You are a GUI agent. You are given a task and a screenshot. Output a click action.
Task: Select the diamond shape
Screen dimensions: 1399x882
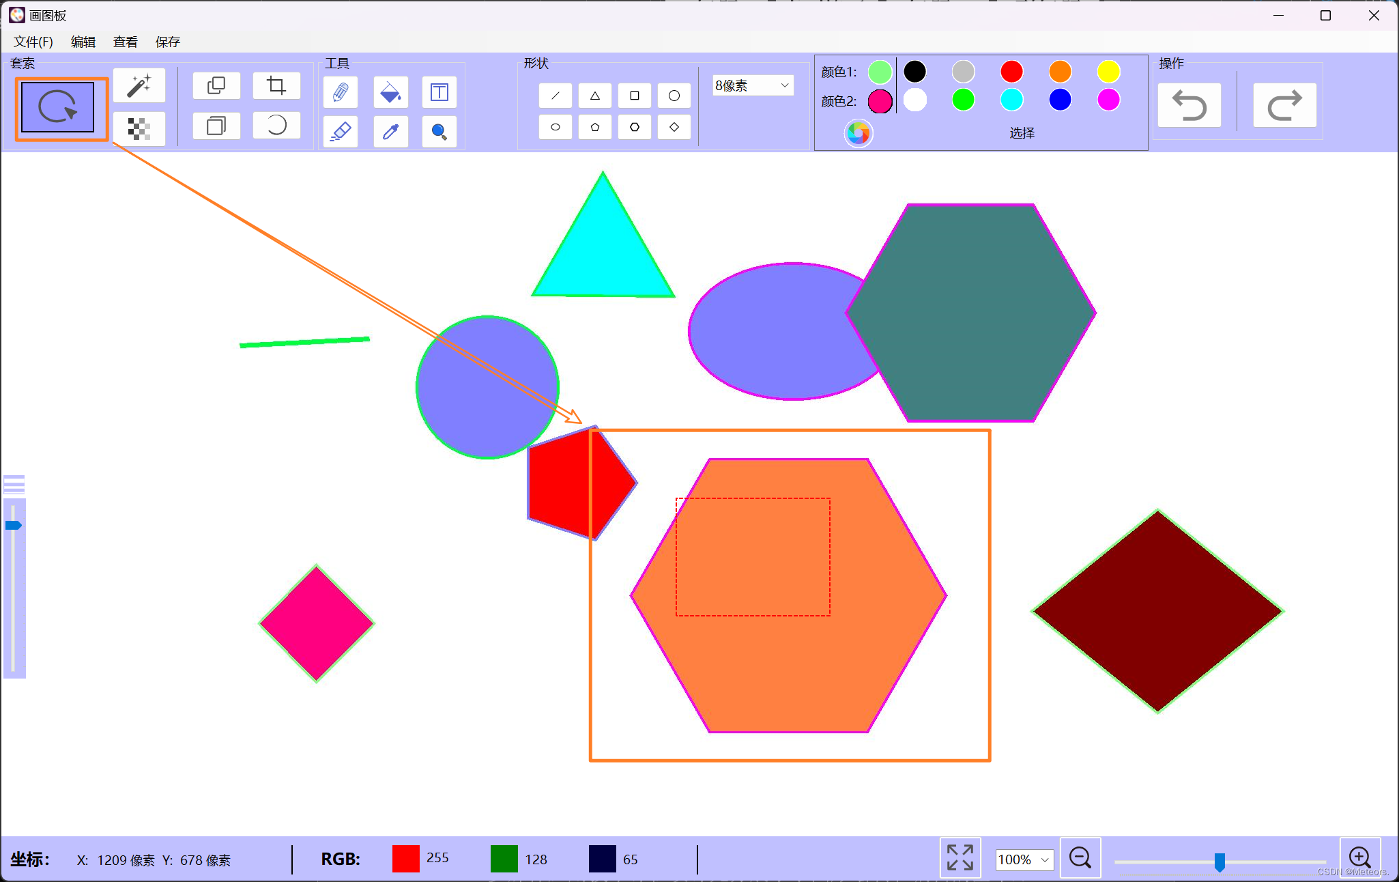pos(674,127)
